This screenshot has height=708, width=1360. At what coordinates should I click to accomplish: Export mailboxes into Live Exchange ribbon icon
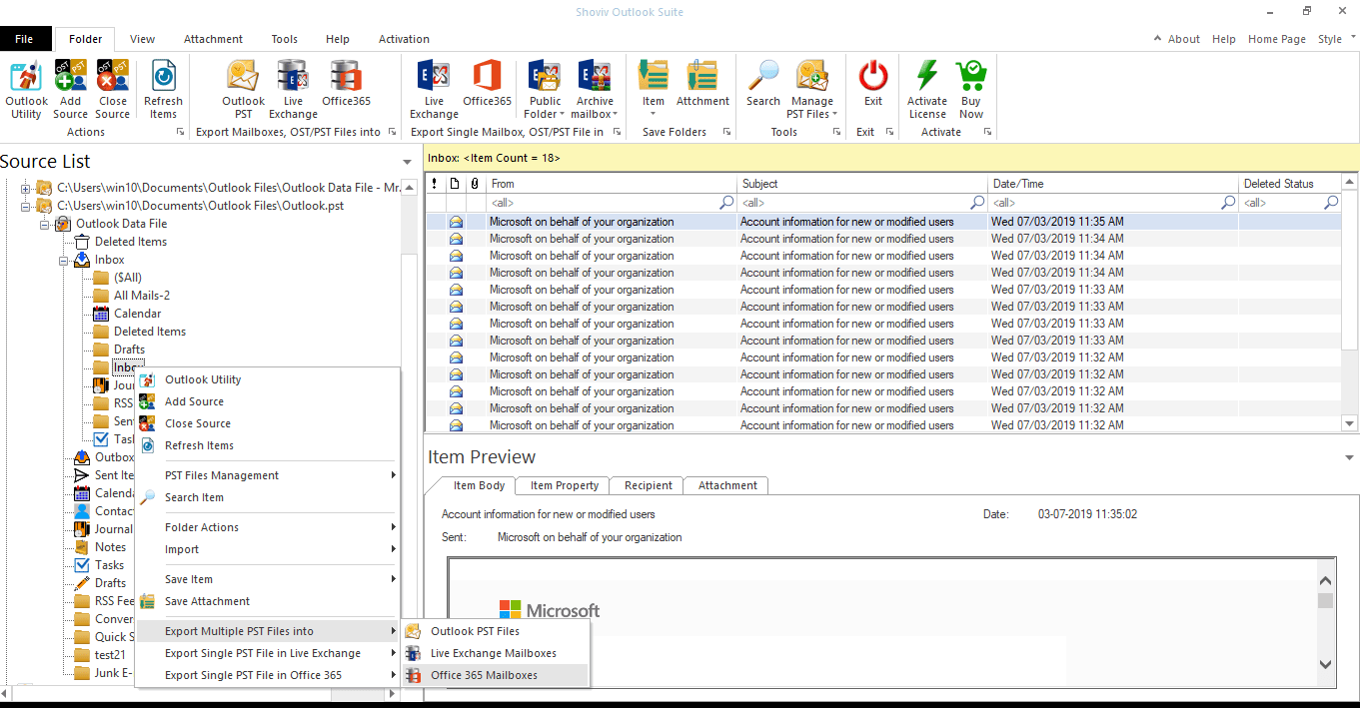click(293, 89)
